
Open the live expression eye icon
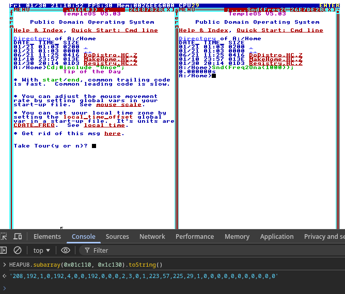coord(66,250)
